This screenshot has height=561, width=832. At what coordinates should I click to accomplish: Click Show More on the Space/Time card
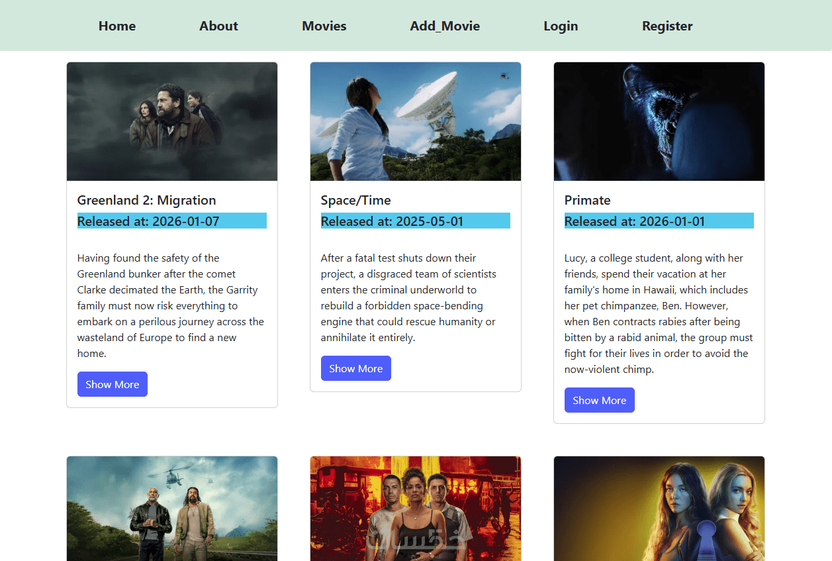click(356, 368)
